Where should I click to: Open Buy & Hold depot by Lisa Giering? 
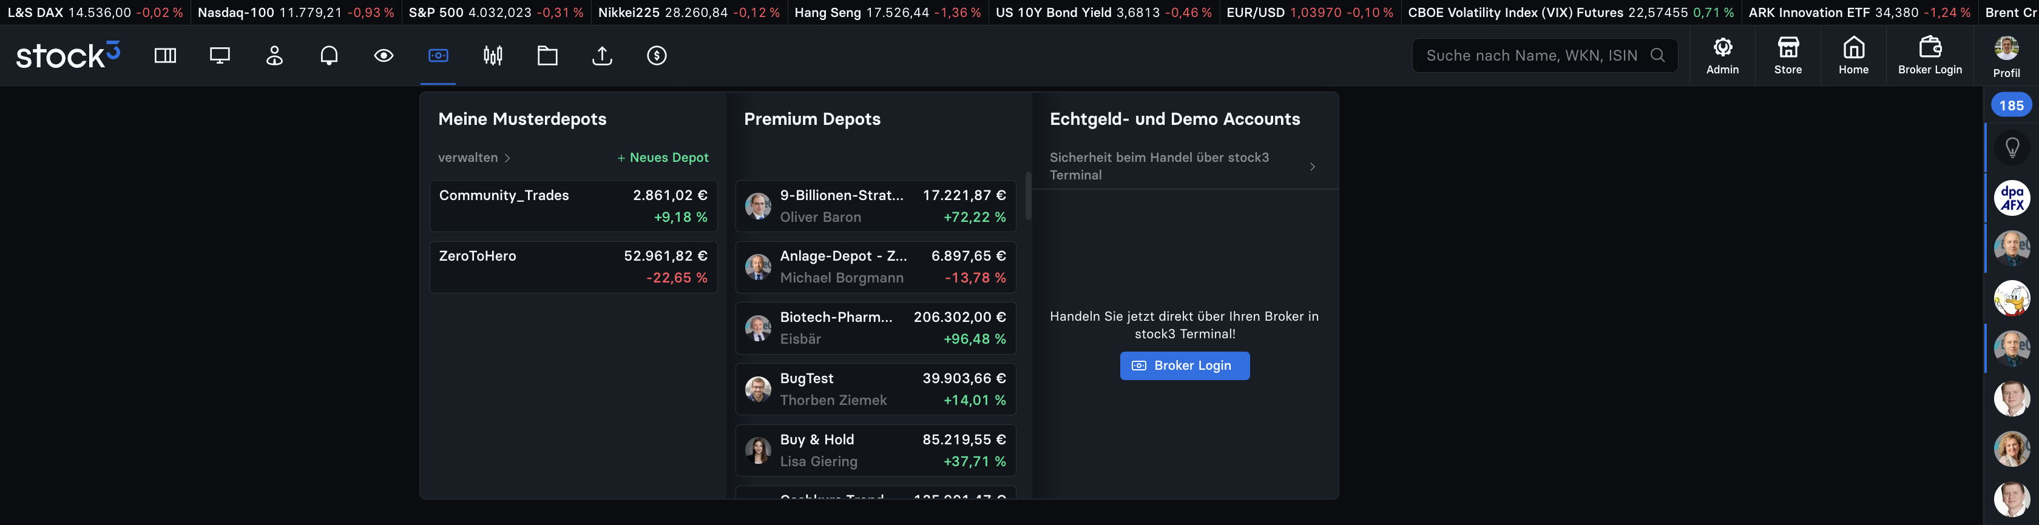[x=876, y=450]
